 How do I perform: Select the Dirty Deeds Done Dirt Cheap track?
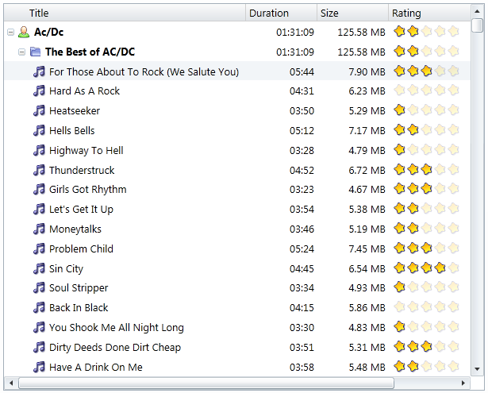(x=114, y=347)
